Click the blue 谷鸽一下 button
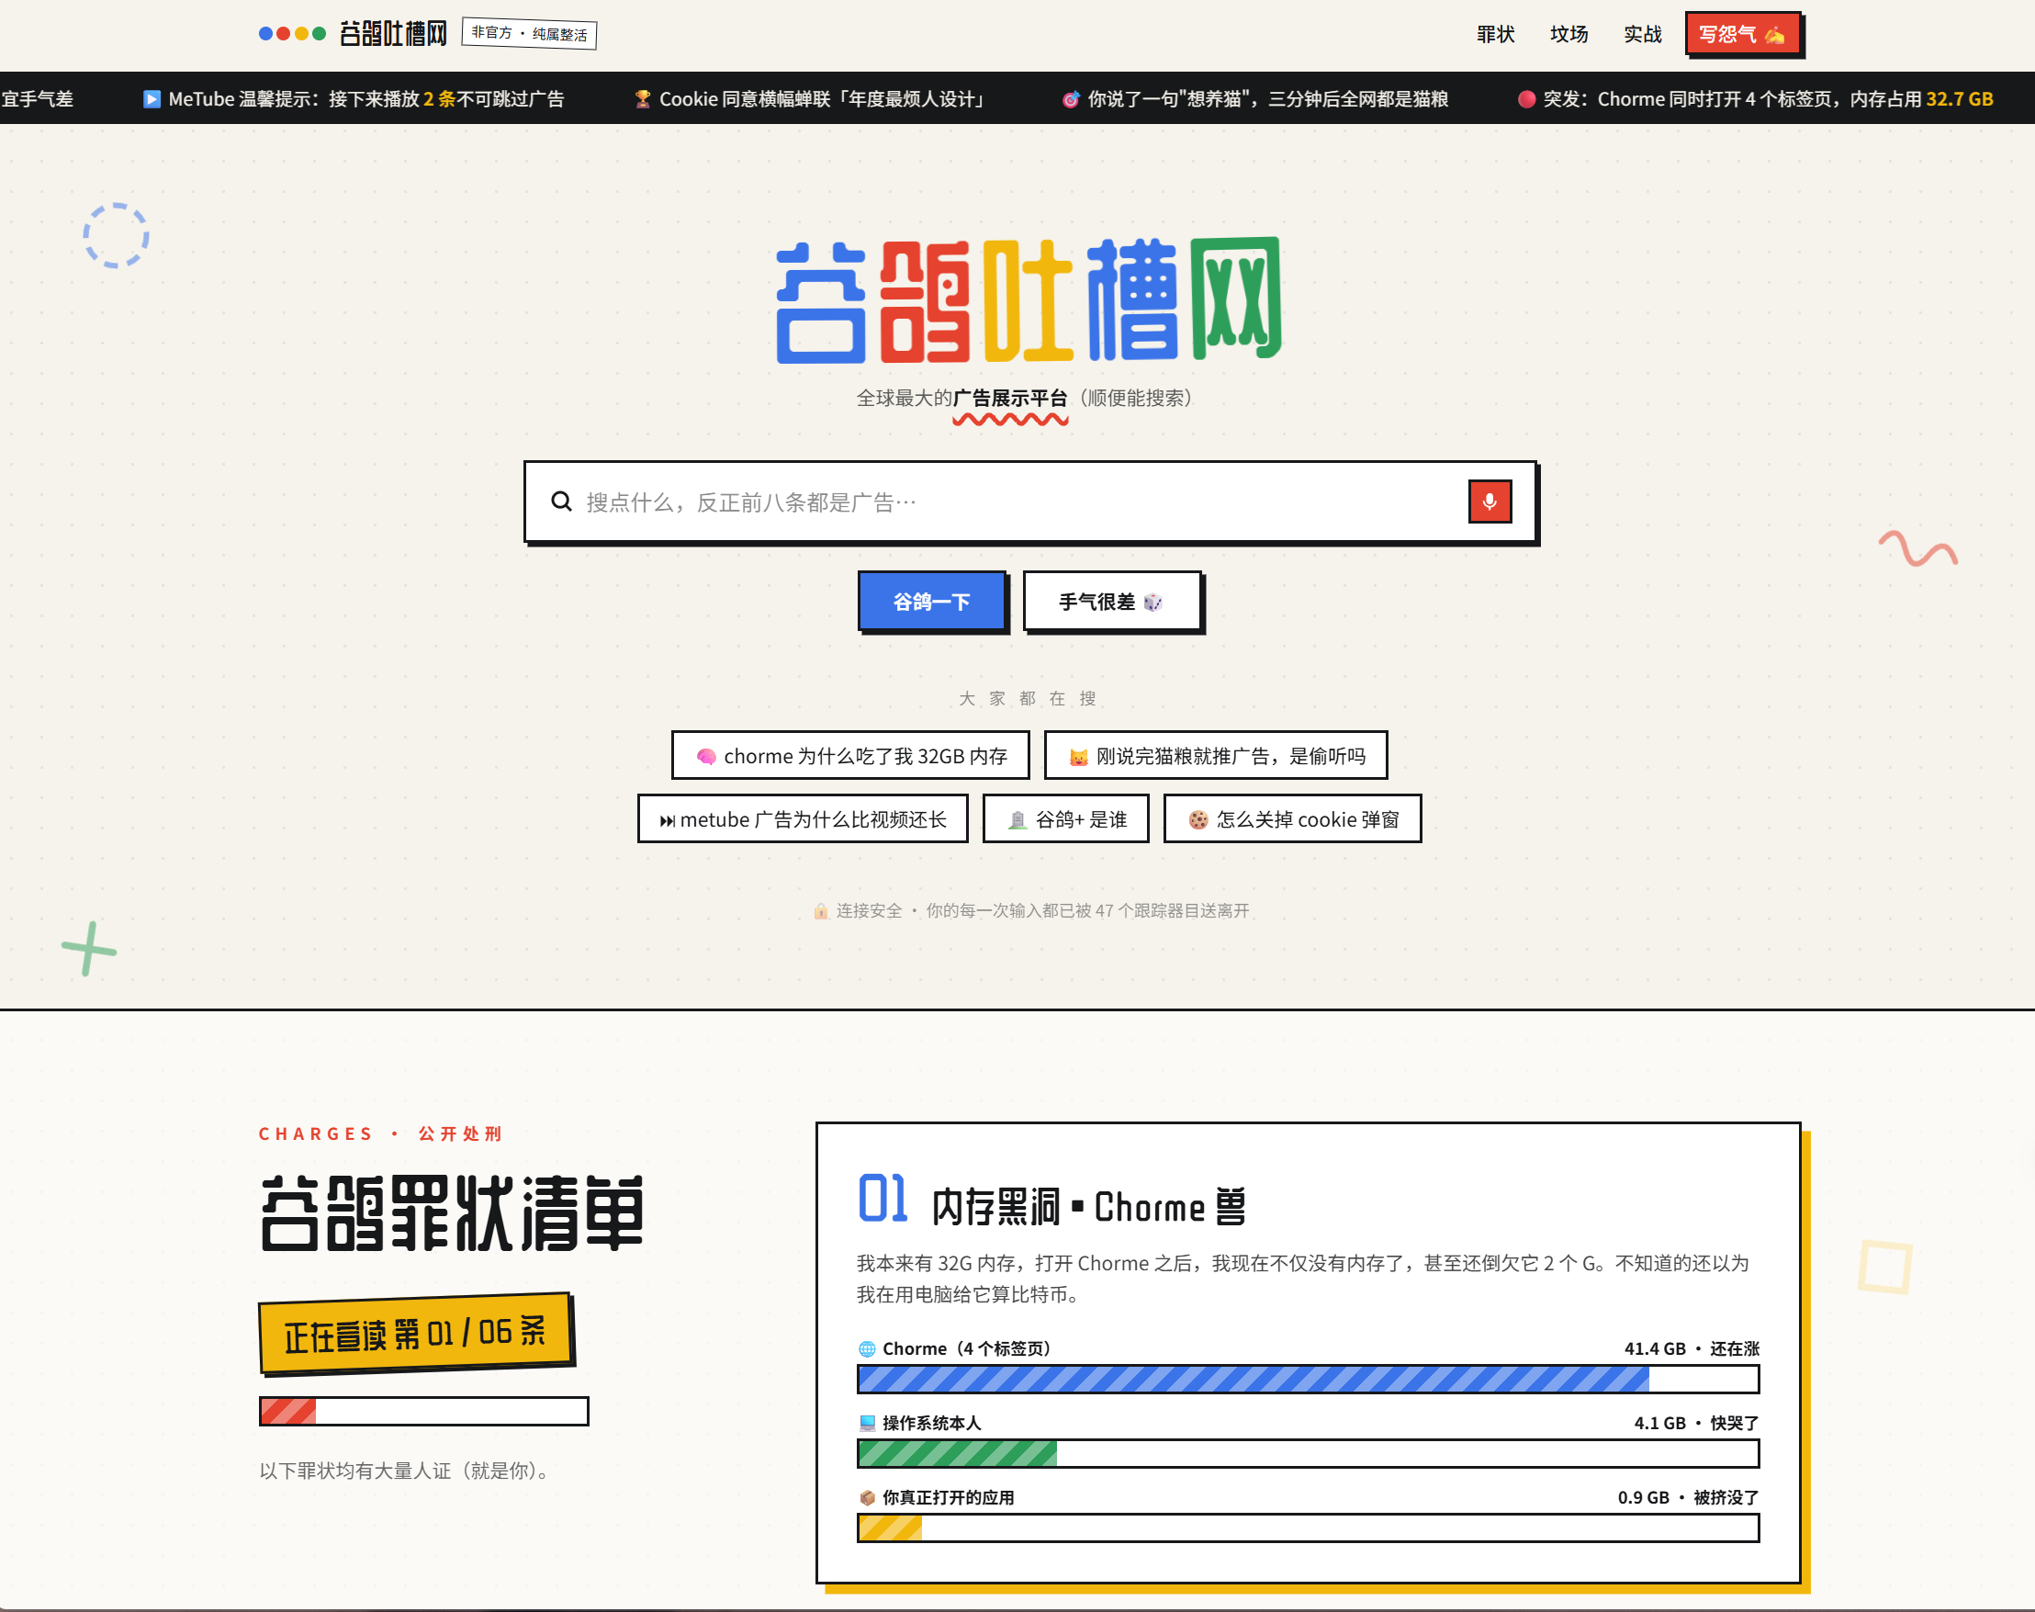This screenshot has height=1612, width=2035. point(932,602)
